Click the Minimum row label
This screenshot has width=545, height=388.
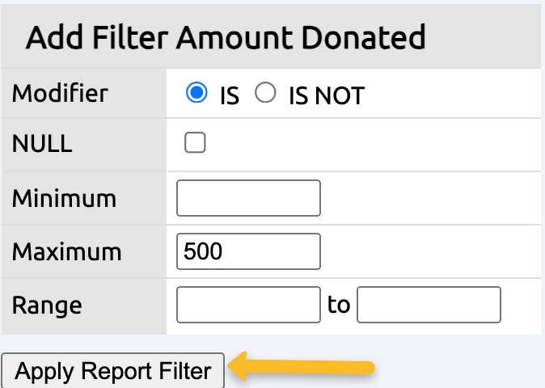click(64, 198)
